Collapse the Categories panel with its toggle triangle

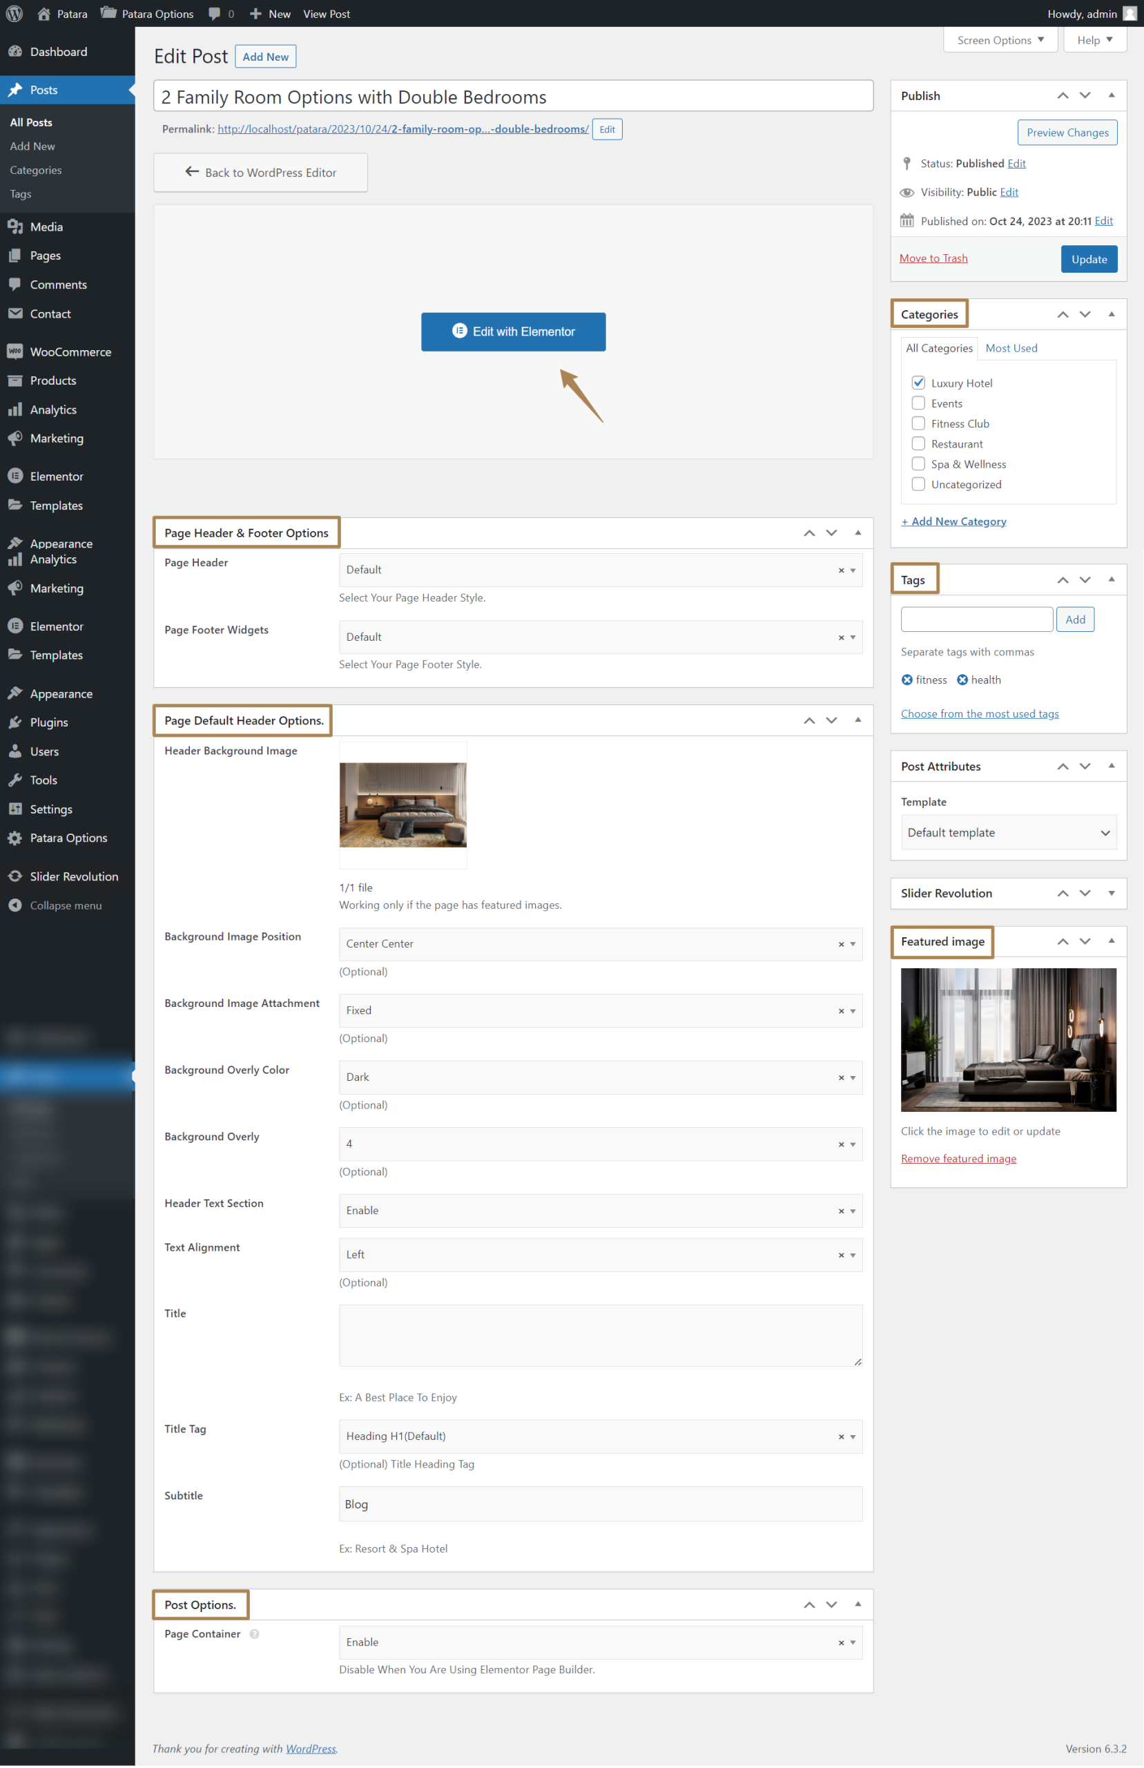click(x=1112, y=314)
